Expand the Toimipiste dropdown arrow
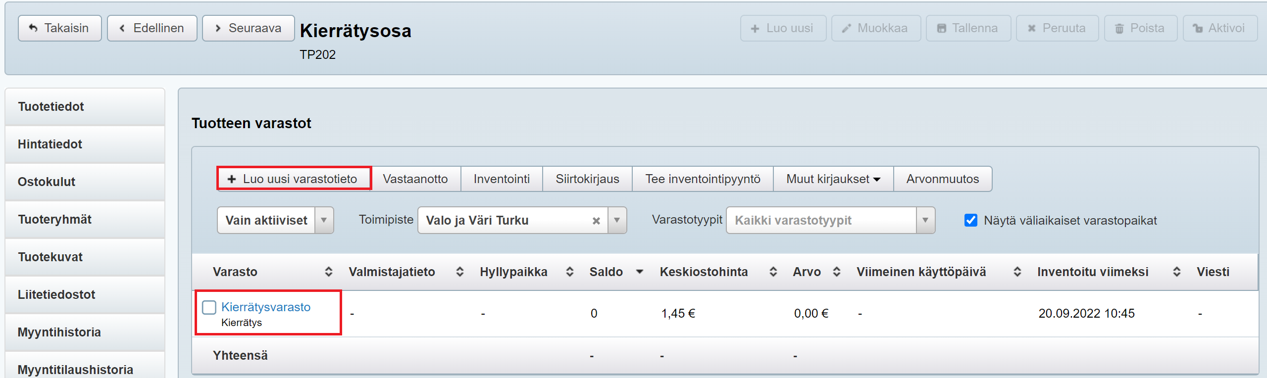 pyautogui.click(x=617, y=220)
